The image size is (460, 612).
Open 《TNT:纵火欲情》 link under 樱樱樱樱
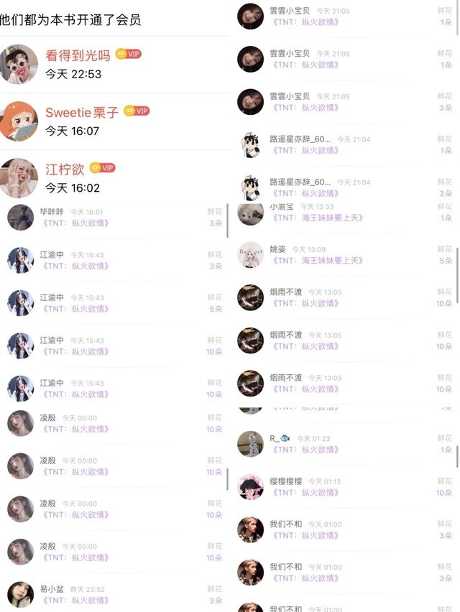(x=305, y=493)
